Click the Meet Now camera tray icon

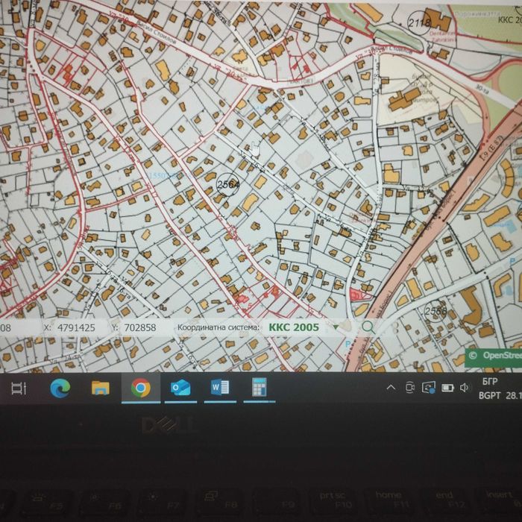pos(410,388)
